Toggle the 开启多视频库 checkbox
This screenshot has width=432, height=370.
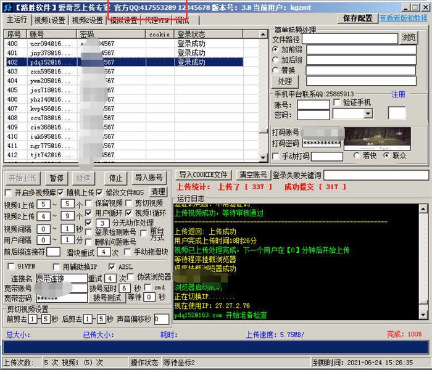pos(9,192)
